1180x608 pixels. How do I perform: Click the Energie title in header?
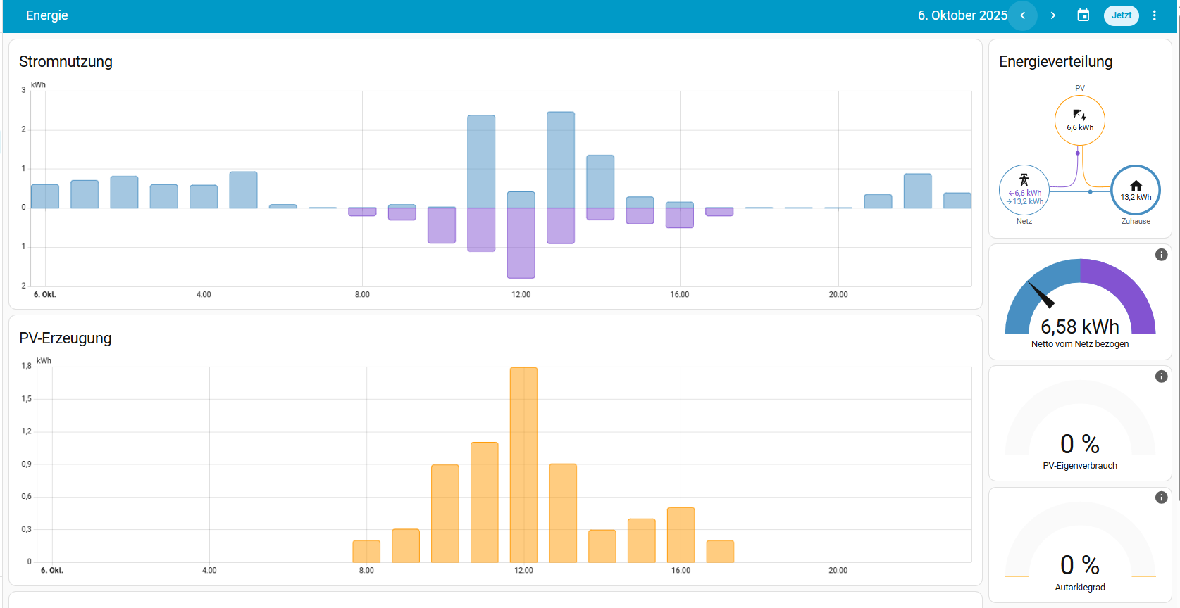(47, 15)
